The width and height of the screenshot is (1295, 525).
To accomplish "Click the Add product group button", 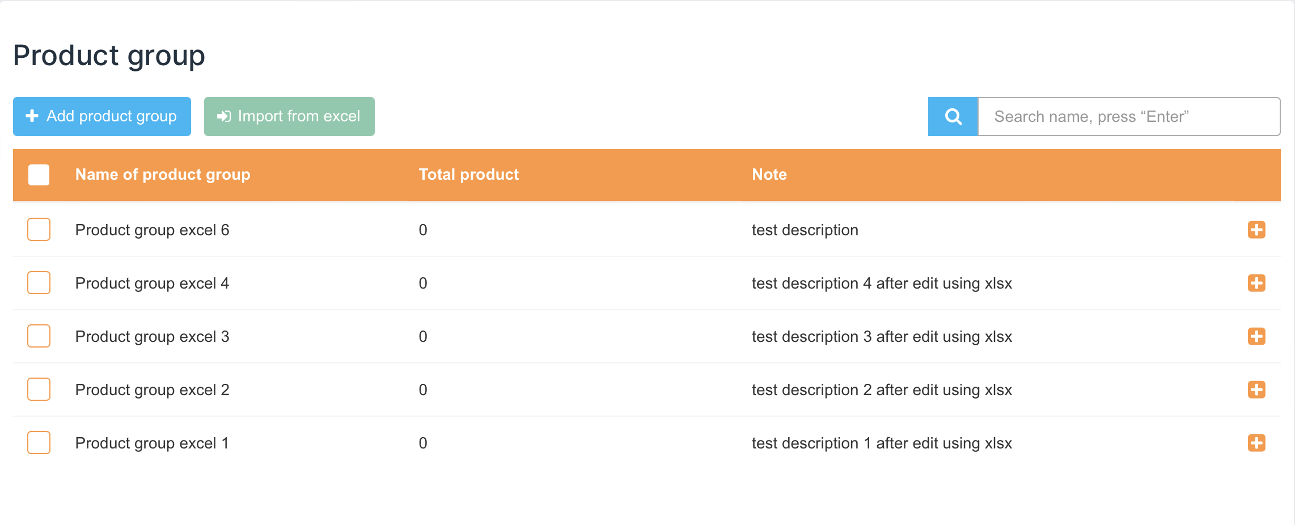I will (x=102, y=117).
